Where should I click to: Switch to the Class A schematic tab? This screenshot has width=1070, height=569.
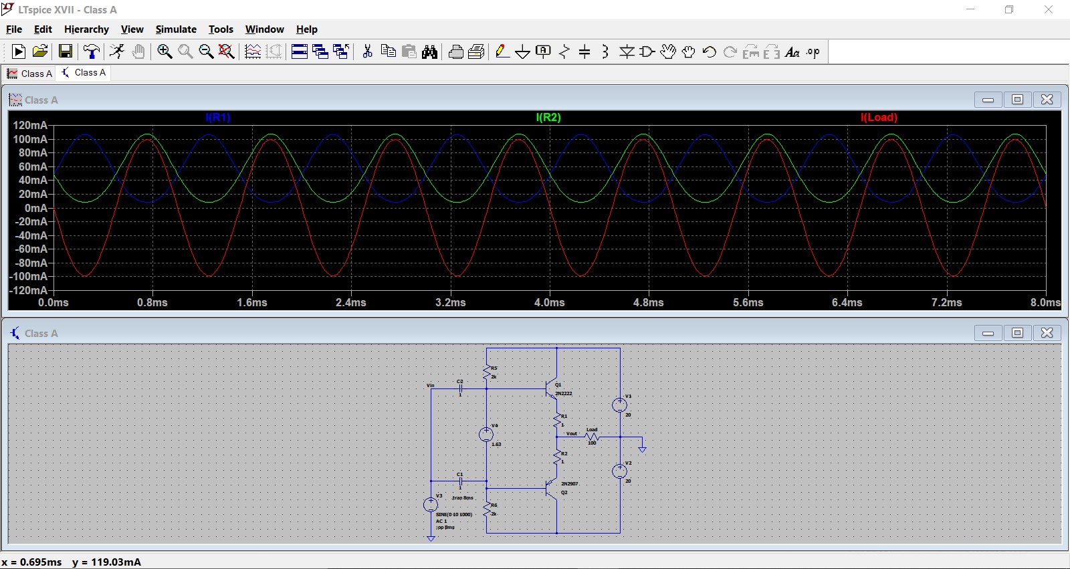tap(84, 73)
